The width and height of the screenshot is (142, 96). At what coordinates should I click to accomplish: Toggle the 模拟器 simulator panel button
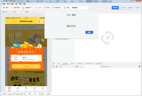click(123, 8)
